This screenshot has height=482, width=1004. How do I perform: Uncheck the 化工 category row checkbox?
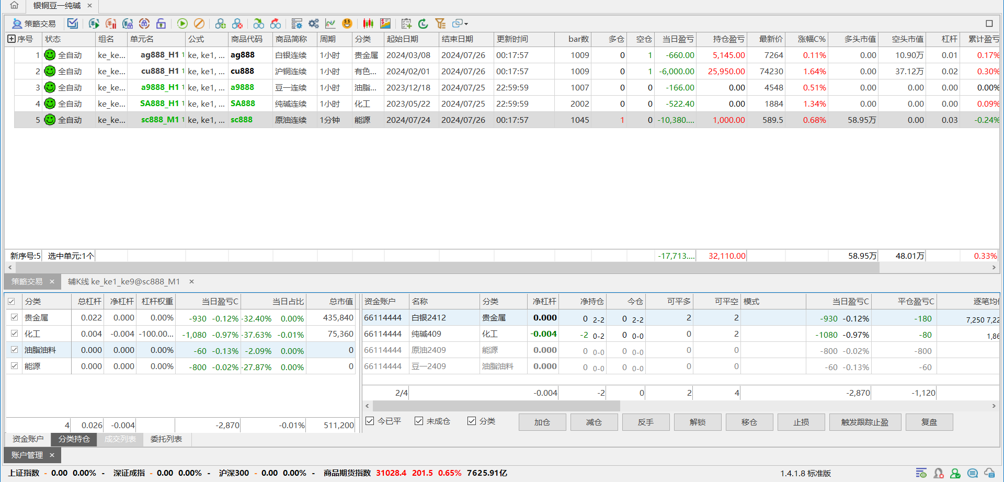click(x=14, y=334)
